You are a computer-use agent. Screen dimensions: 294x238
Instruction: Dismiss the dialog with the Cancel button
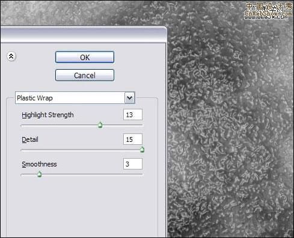pos(85,75)
